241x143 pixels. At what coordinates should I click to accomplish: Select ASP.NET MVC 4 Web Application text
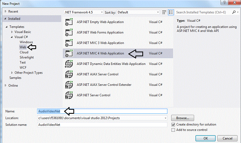[100, 53]
